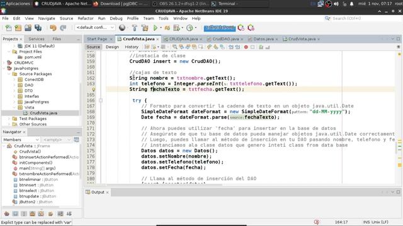Open the File menu
403x226 pixels.
[5, 18]
